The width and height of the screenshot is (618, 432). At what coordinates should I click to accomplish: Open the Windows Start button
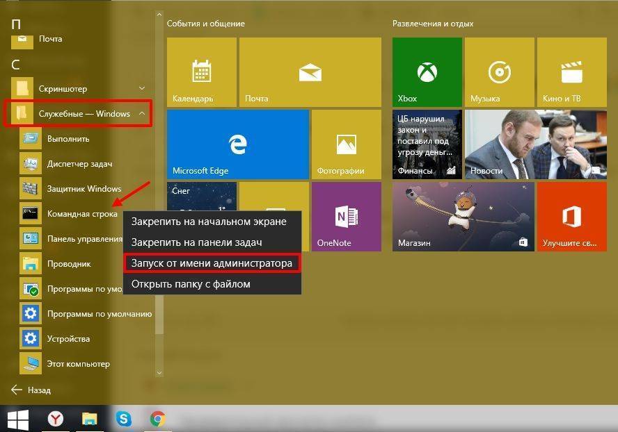(18, 419)
